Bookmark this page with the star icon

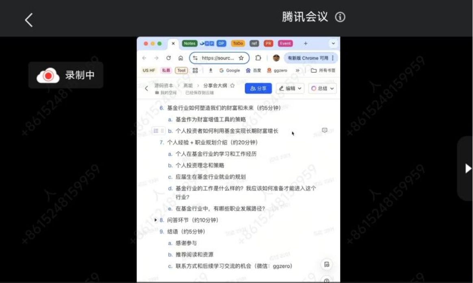(241, 58)
